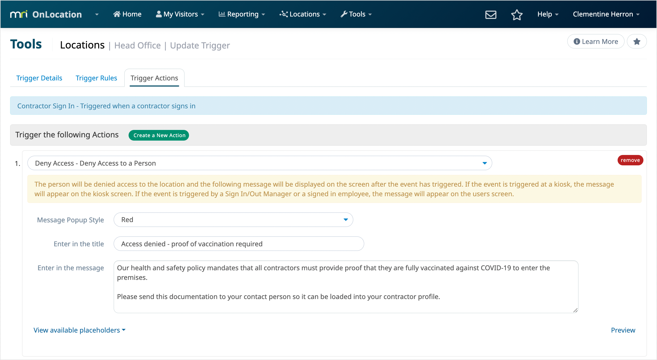The width and height of the screenshot is (657, 360).
Task: Click into the title input field
Action: pyautogui.click(x=239, y=244)
